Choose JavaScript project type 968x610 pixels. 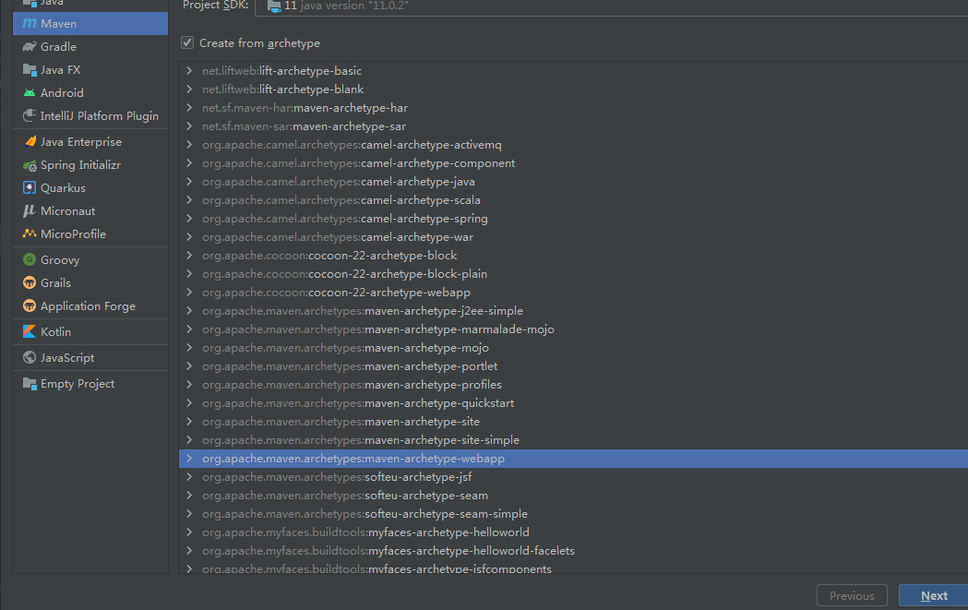(90, 357)
